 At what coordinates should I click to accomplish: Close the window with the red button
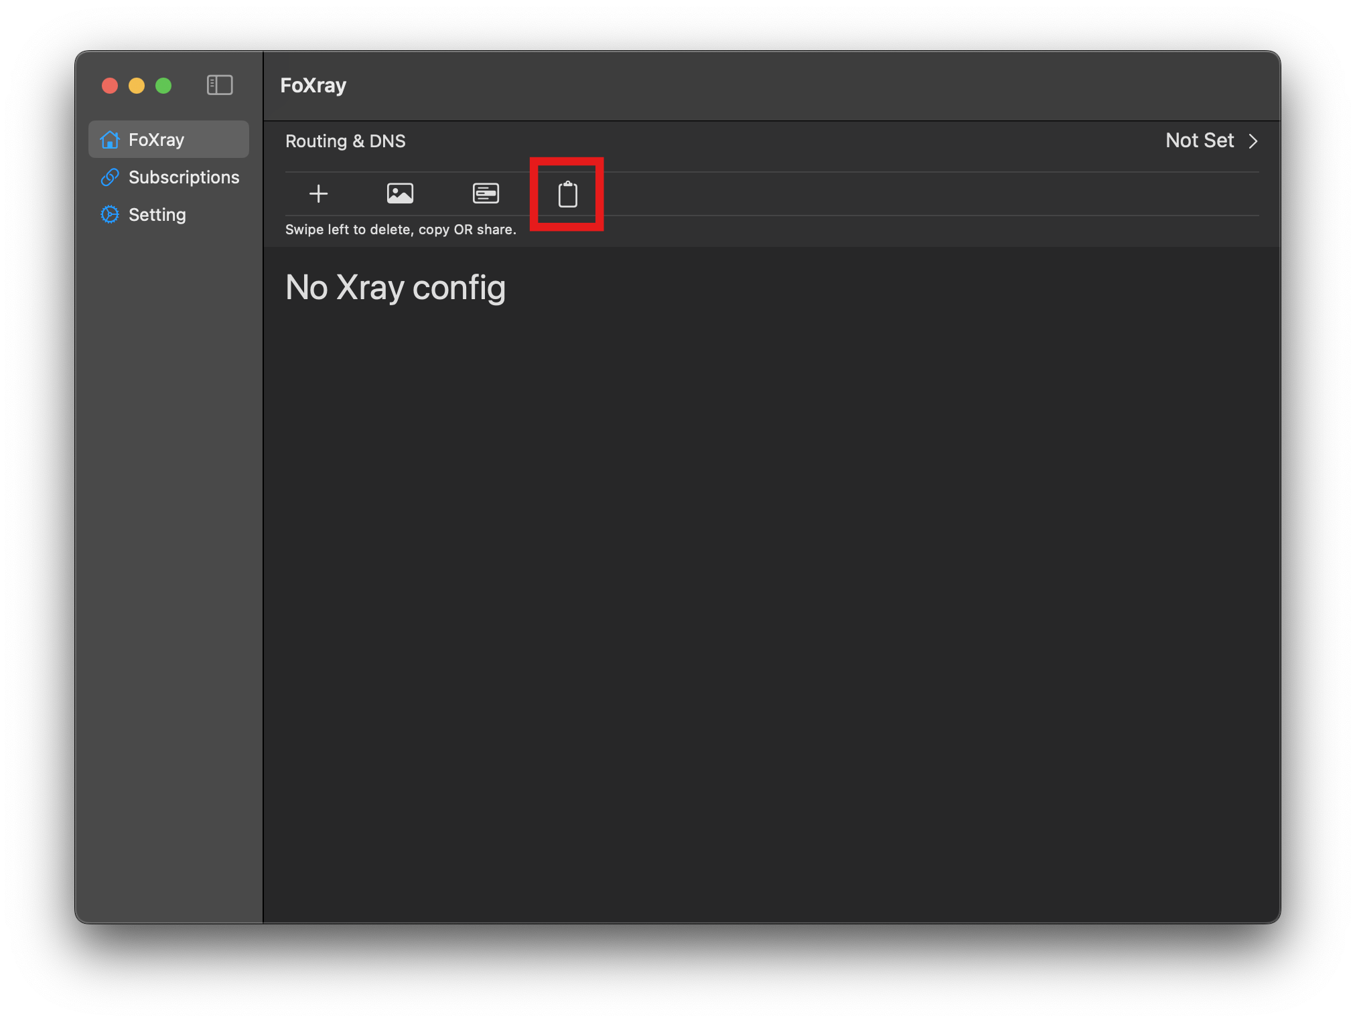click(x=110, y=86)
